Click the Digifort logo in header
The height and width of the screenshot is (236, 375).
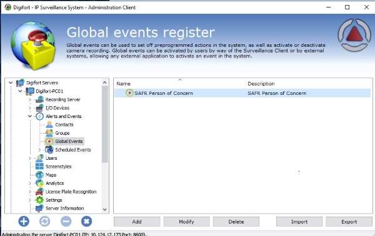(x=354, y=35)
